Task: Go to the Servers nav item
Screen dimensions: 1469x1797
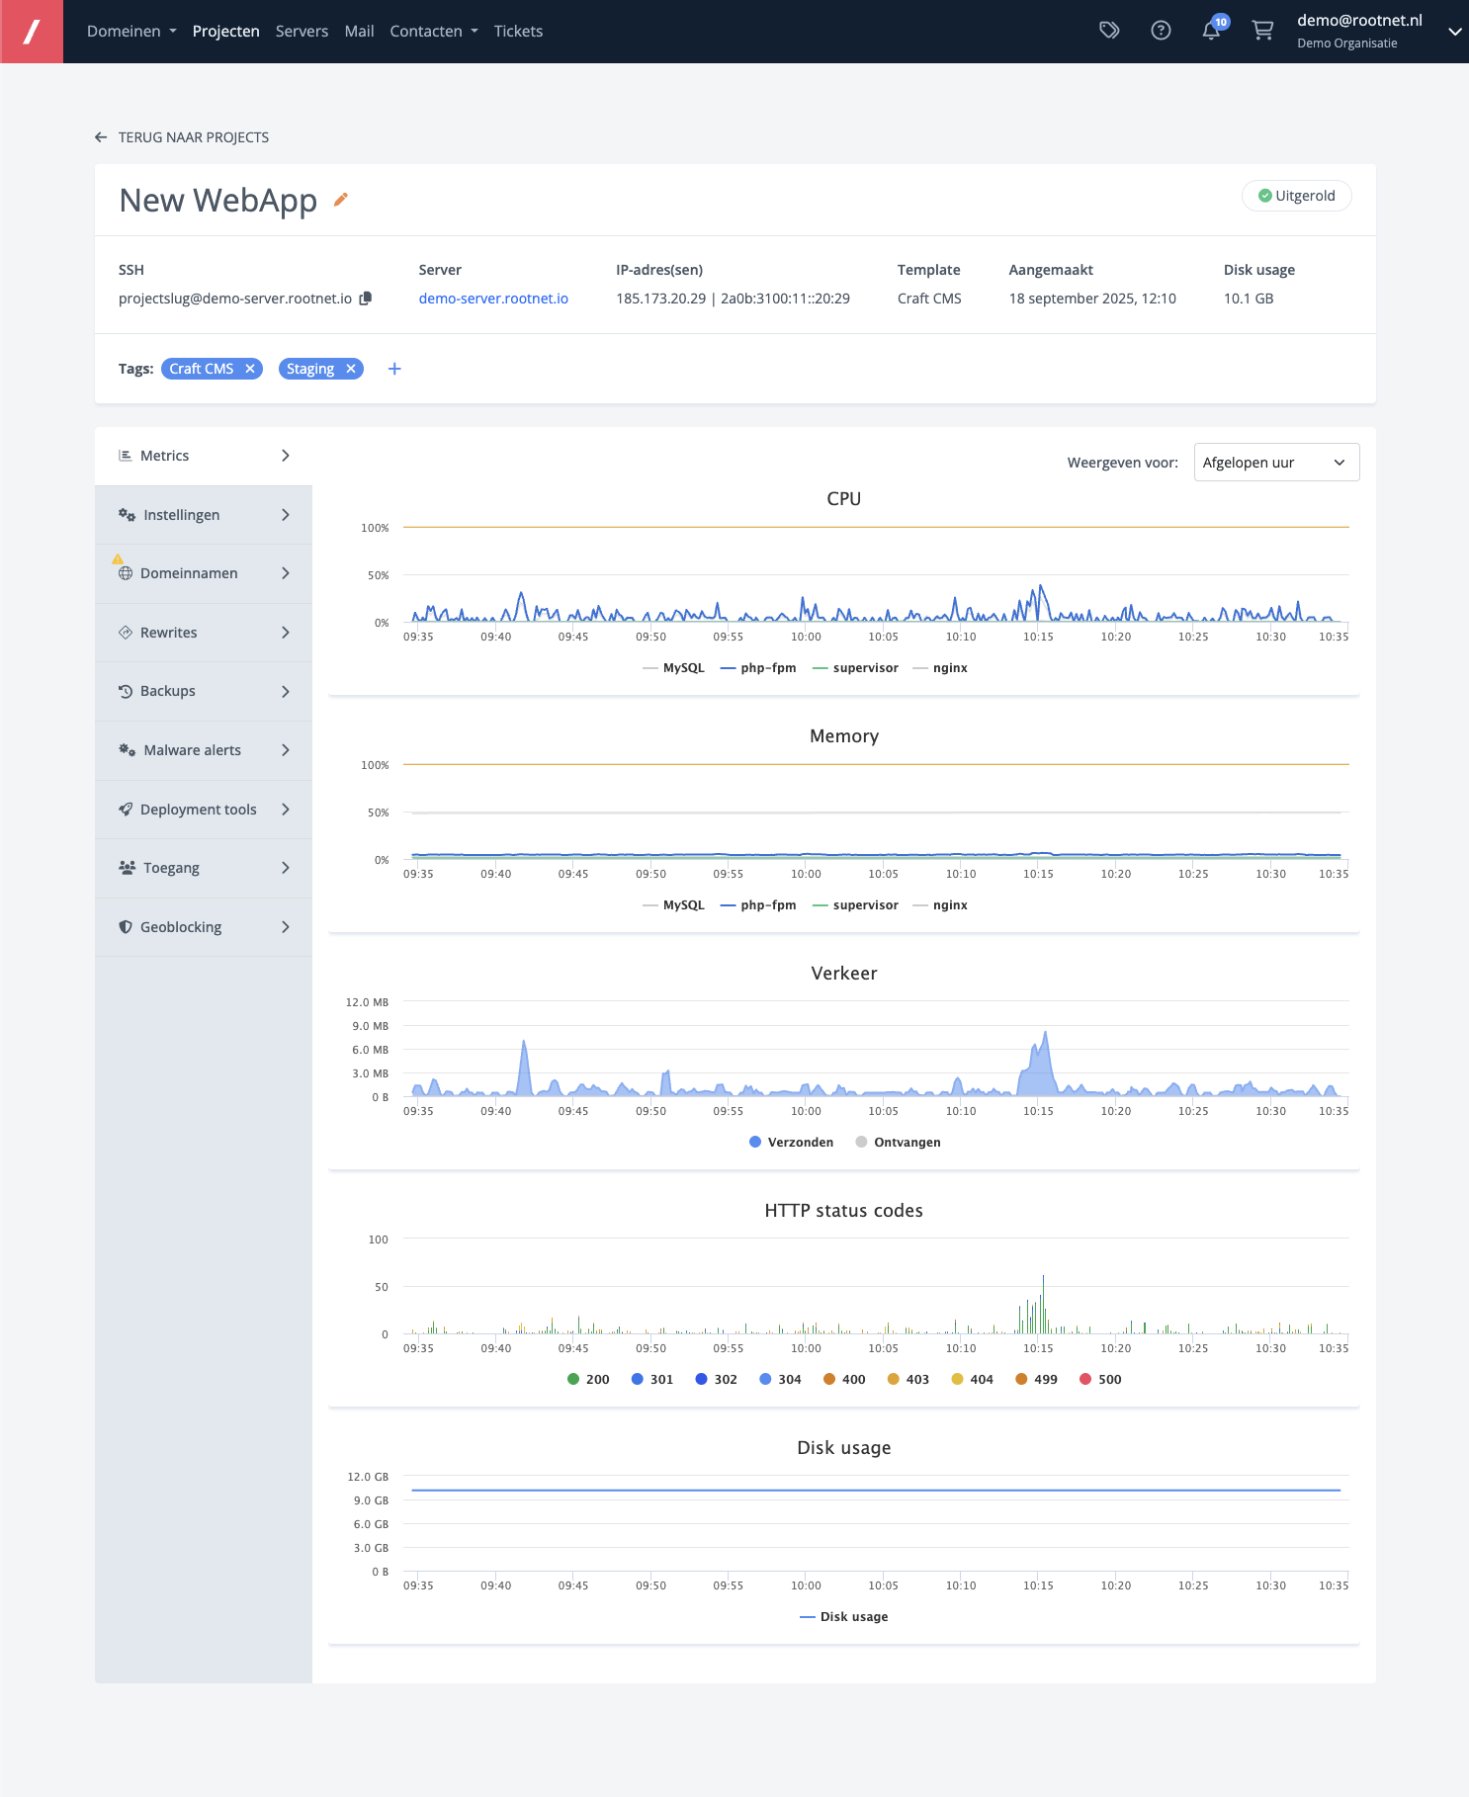Action: (302, 32)
